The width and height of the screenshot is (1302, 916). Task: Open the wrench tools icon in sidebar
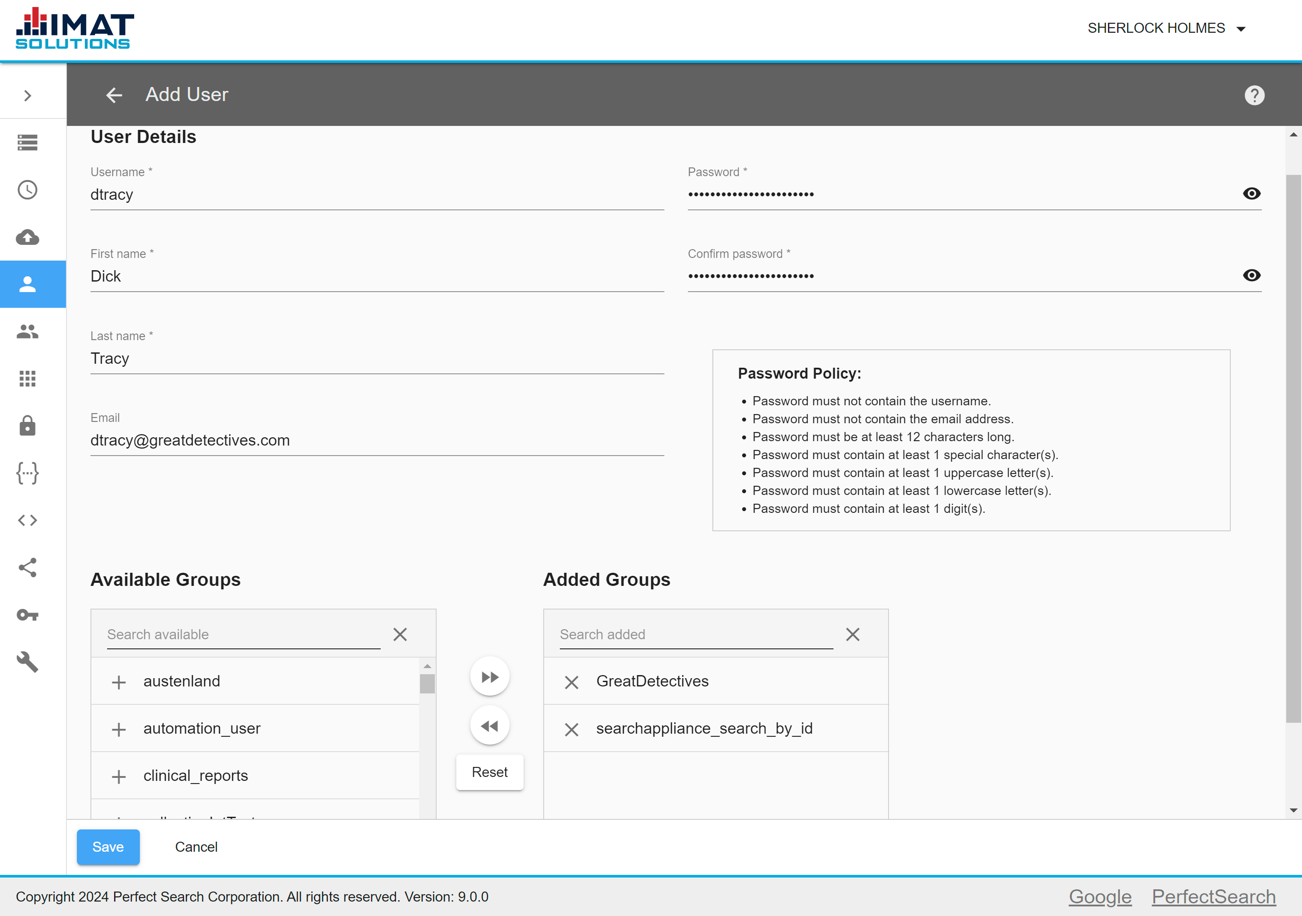coord(27,662)
